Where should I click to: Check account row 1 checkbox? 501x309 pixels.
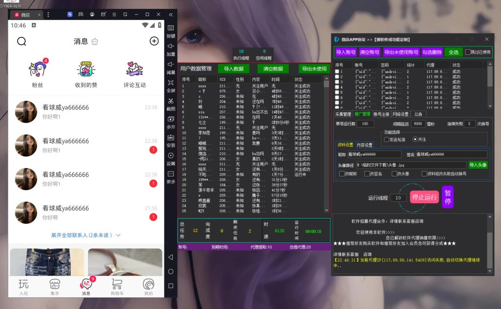tap(337, 71)
